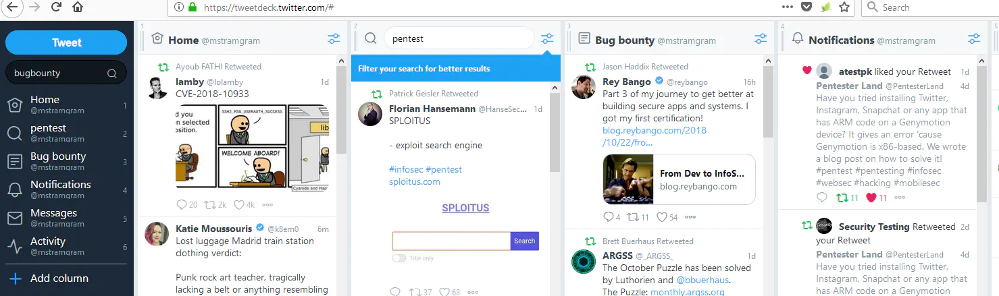Like lamby's CVE-2018-10933 tweet

[x=238, y=204]
